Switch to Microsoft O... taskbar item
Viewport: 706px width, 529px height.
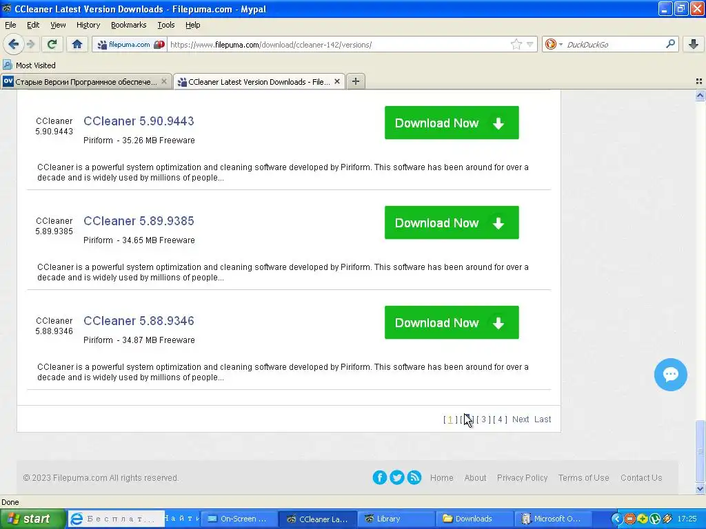(553, 519)
